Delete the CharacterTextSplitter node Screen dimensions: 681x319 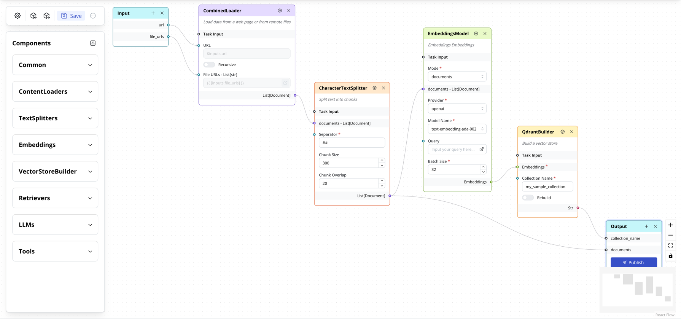(383, 88)
